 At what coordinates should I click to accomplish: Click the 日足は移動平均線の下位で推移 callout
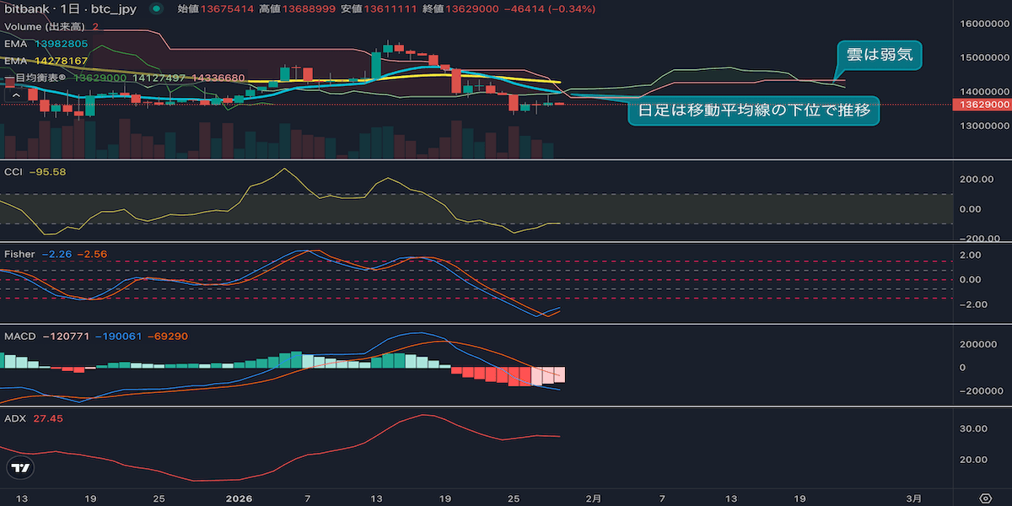tap(753, 110)
